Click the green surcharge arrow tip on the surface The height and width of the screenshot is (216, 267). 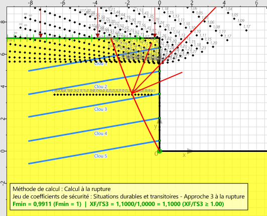141,38
